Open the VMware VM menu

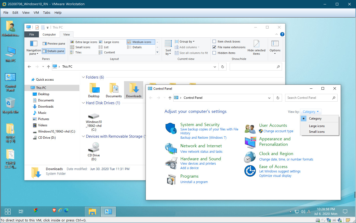click(36, 12)
